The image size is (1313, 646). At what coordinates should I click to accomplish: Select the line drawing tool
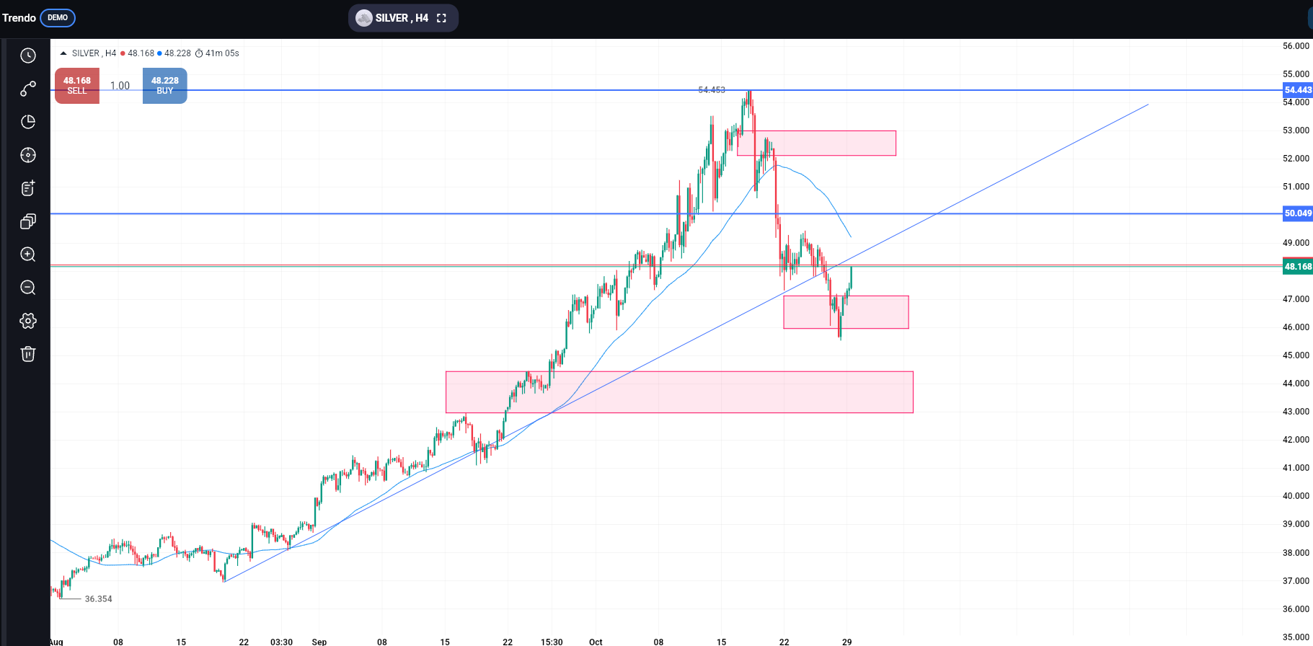pyautogui.click(x=28, y=89)
